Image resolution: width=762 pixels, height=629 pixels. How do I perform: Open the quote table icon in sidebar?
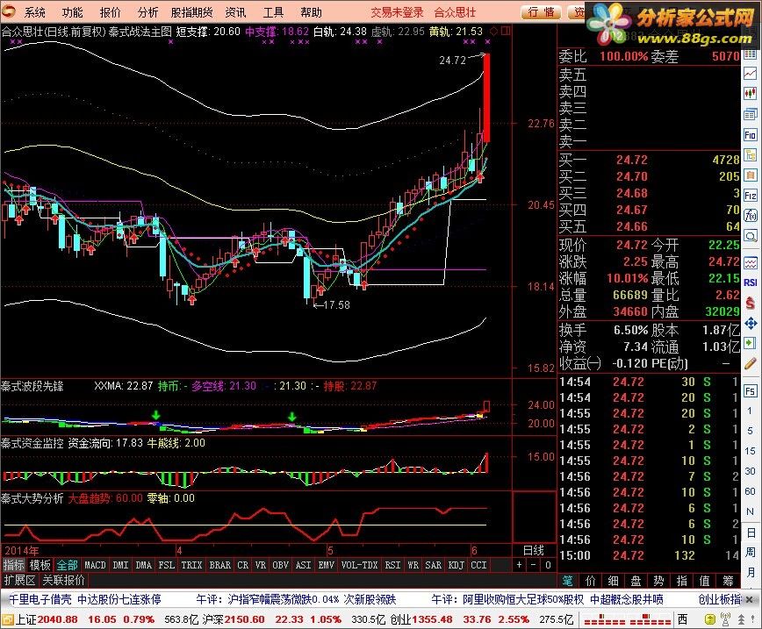751,54
